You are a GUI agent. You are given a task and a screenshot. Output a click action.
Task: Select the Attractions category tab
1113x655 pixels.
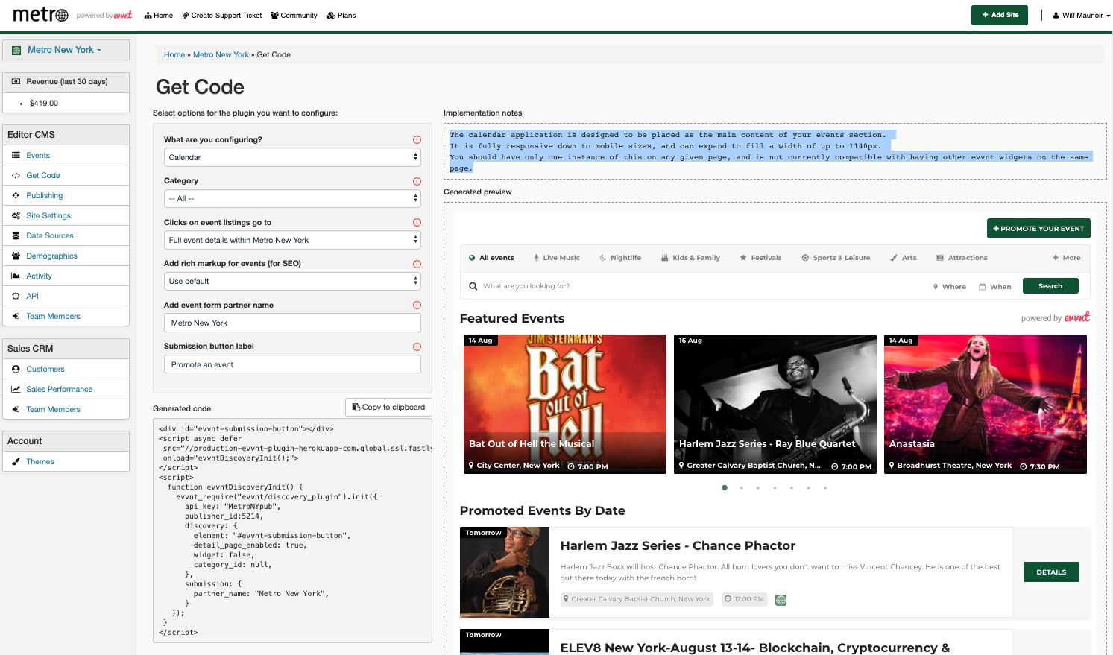coord(962,258)
